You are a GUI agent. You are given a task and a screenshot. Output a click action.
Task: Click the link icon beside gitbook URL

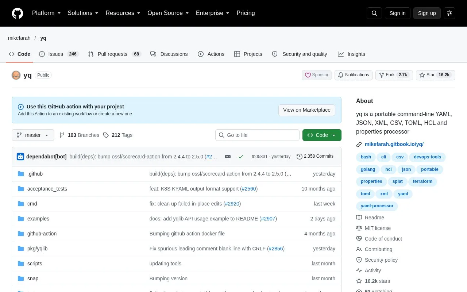click(359, 145)
